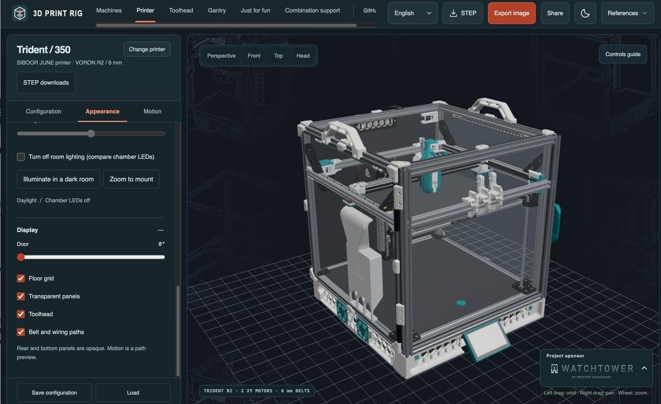661x404 pixels.
Task: Open Just for fun nav item
Action: (255, 10)
